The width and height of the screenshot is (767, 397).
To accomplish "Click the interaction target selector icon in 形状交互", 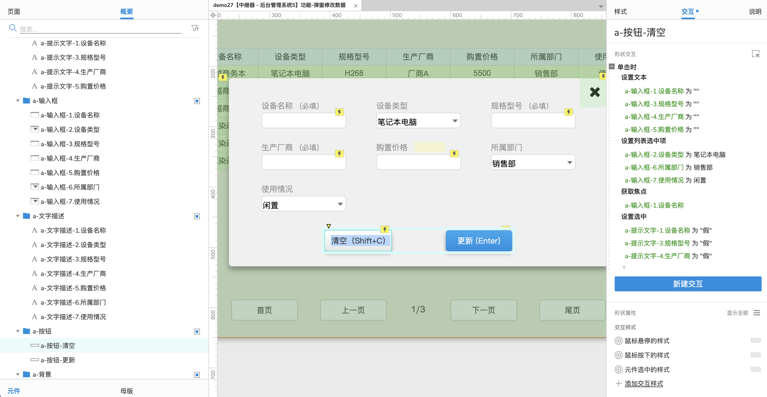I will (756, 54).
